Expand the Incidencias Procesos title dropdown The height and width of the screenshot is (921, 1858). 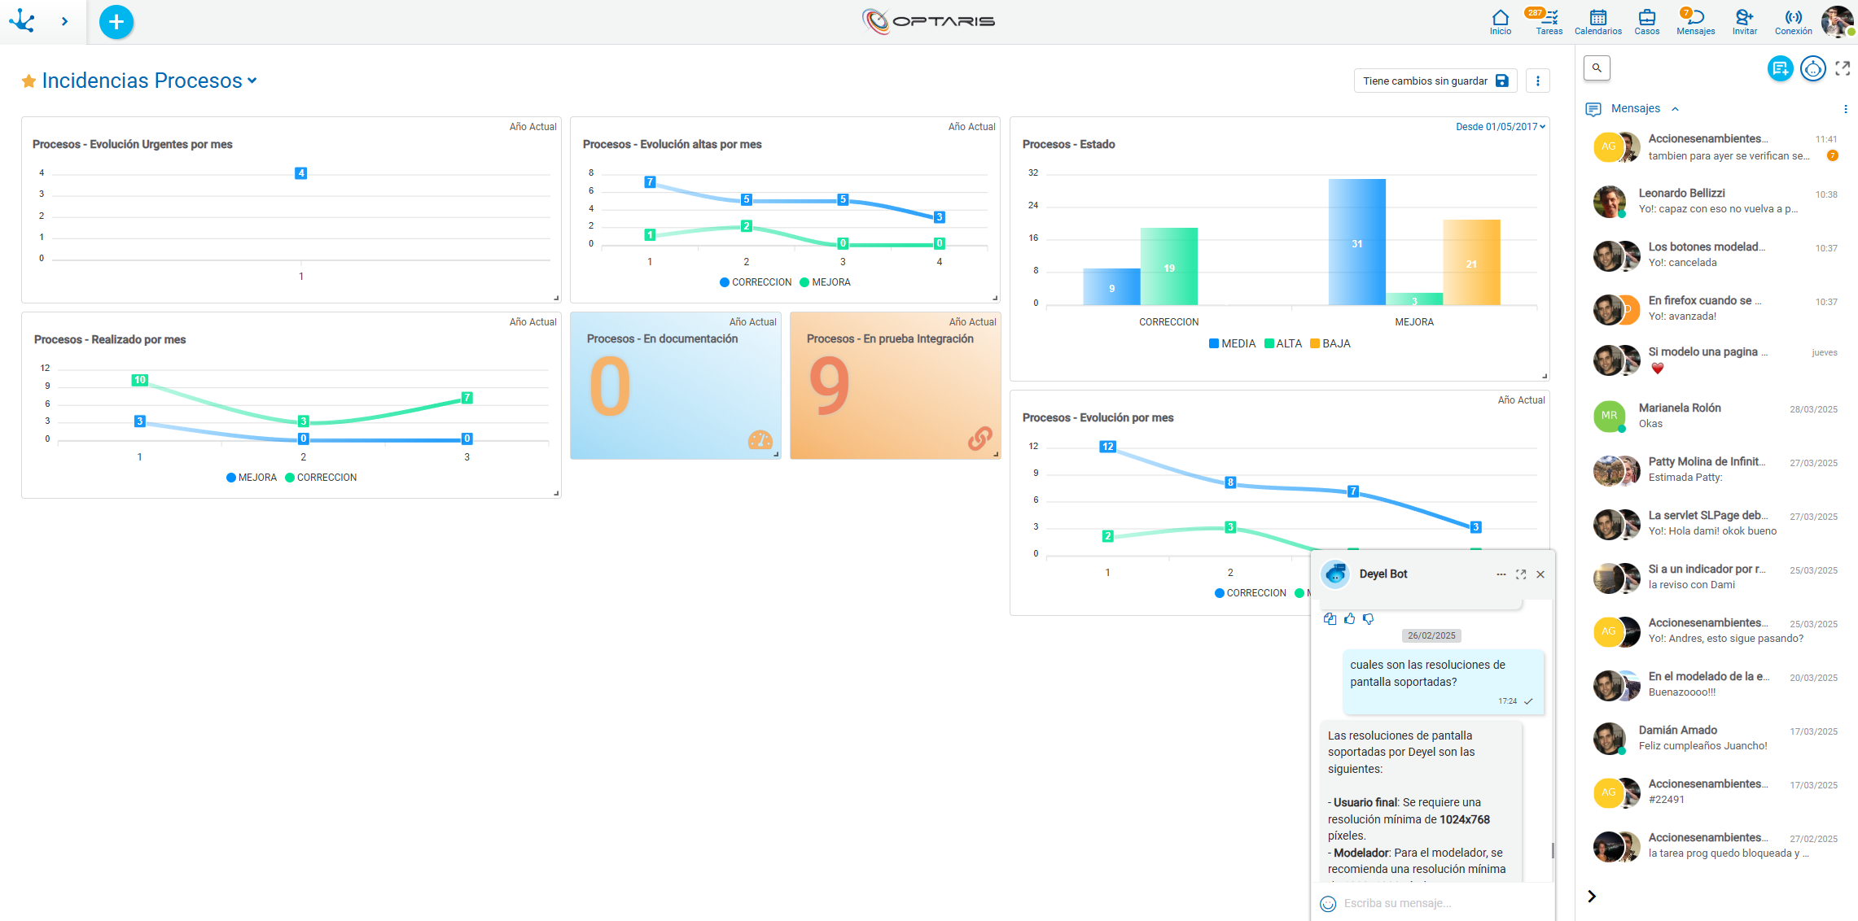pos(252,81)
